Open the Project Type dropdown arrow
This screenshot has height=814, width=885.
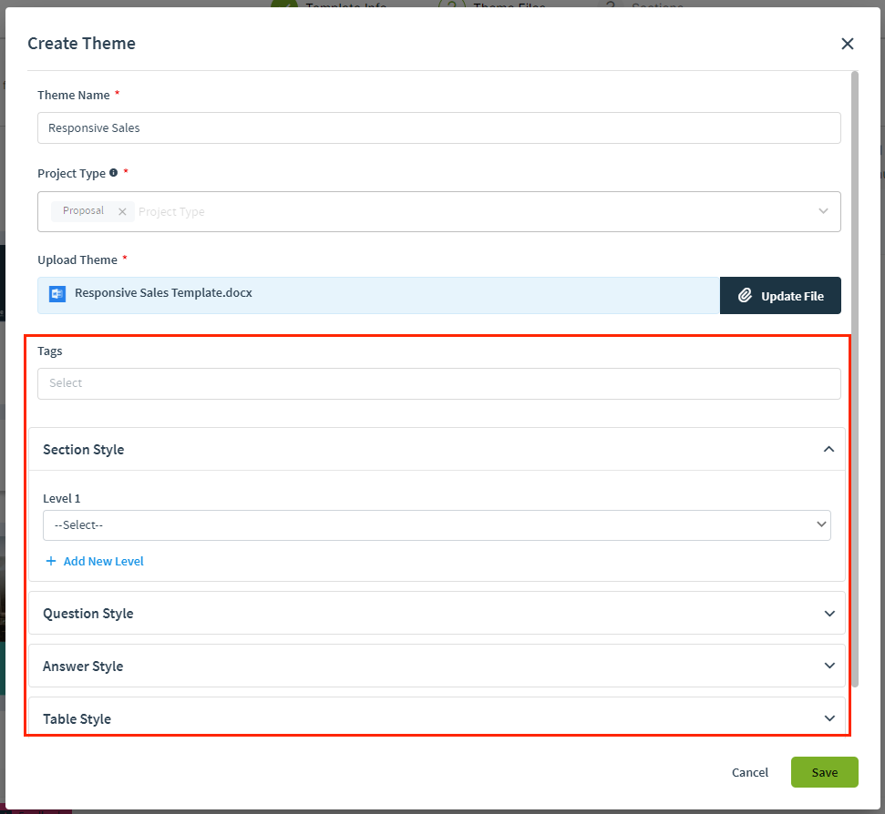click(823, 211)
